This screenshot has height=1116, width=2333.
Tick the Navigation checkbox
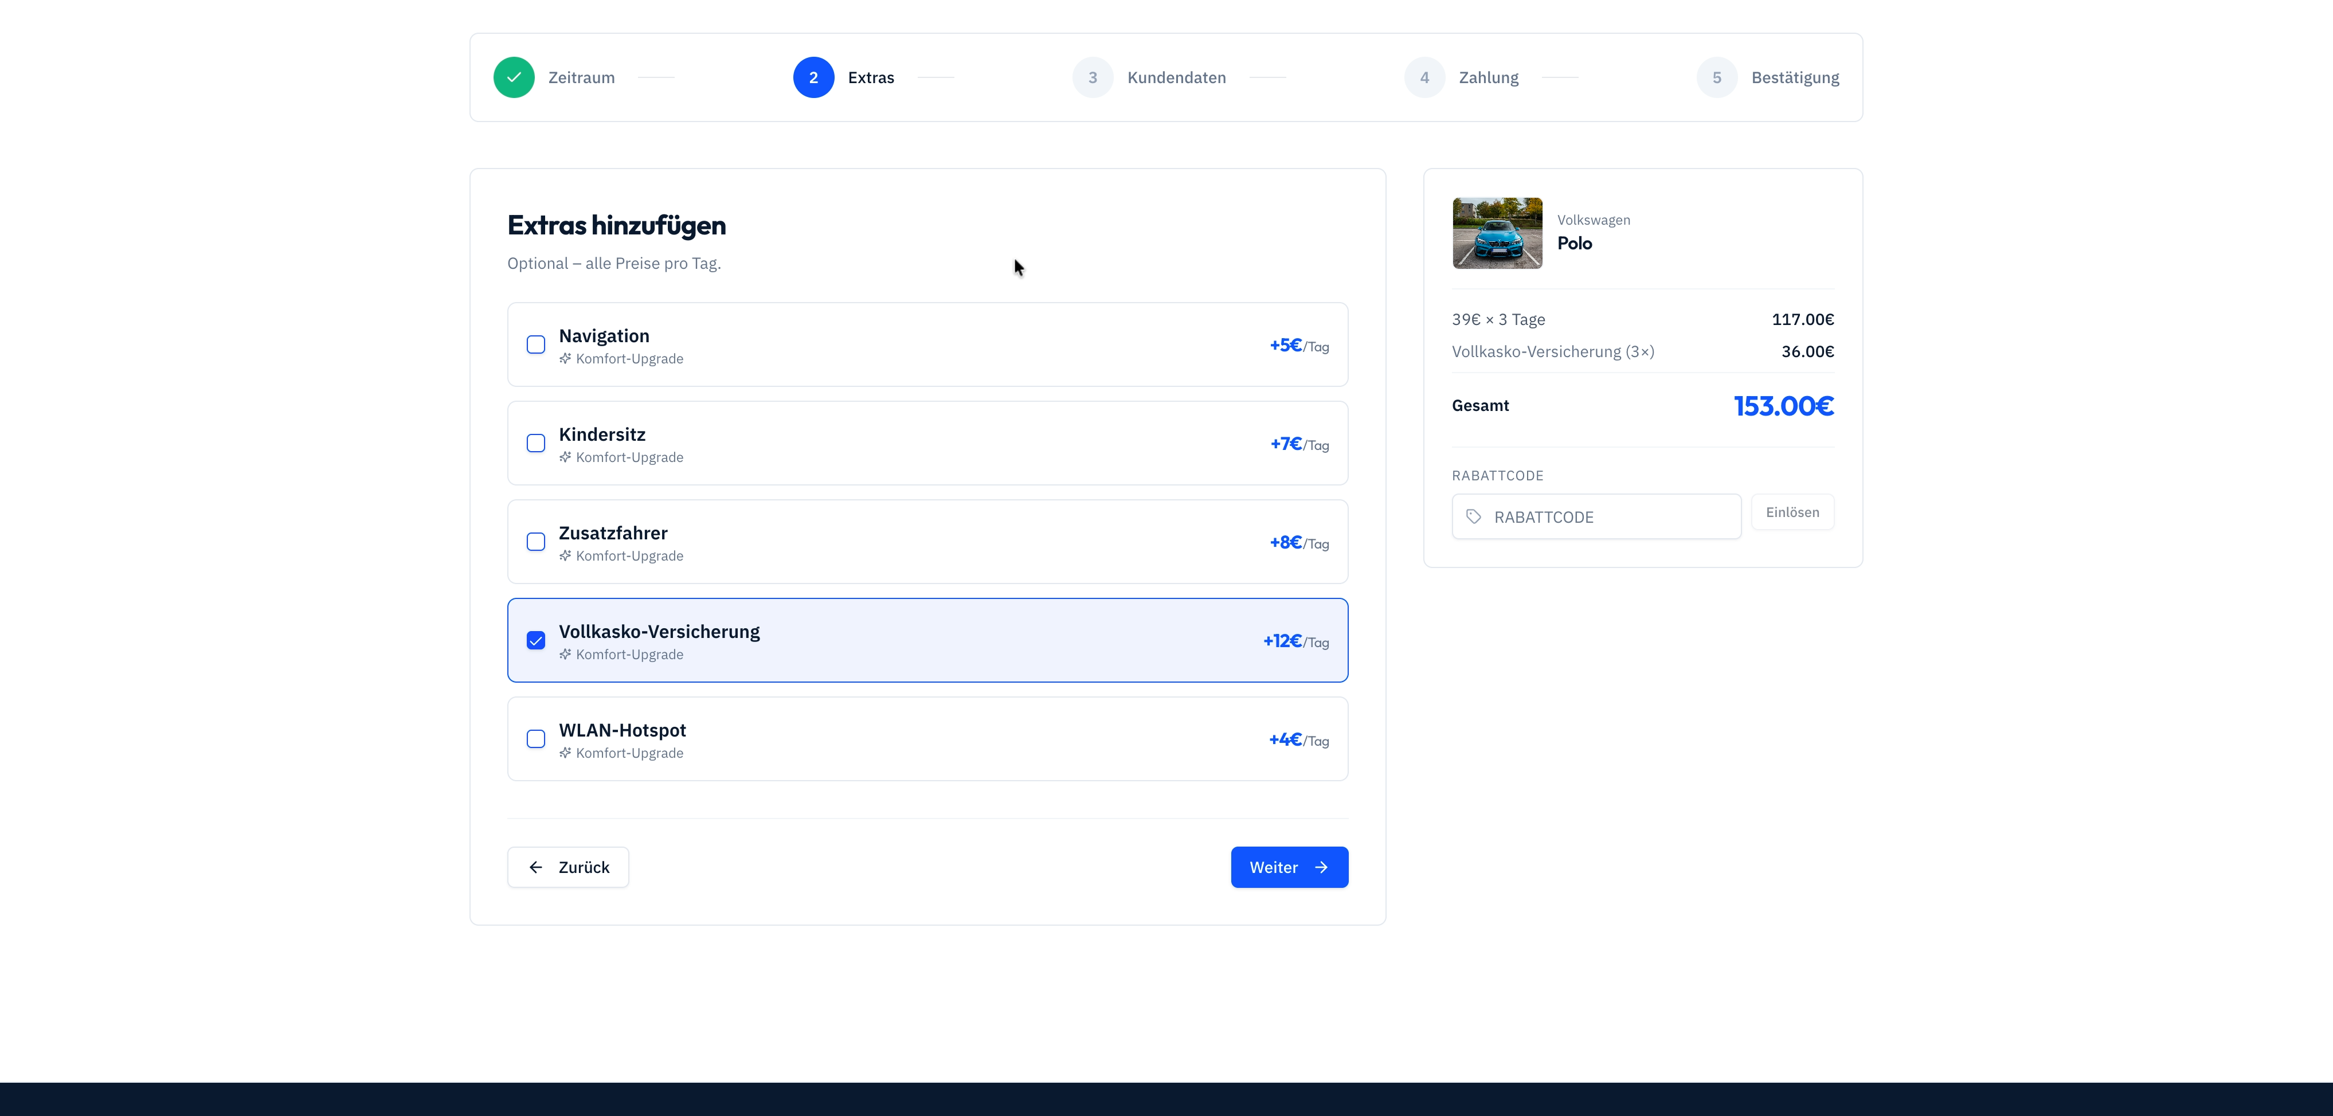[x=536, y=345]
